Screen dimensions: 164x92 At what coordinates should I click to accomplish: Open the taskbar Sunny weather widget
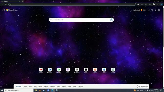click(139, 90)
